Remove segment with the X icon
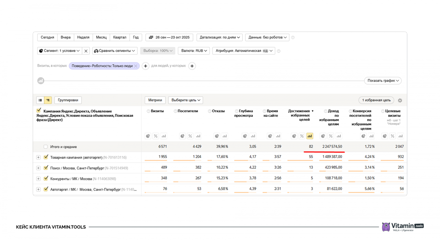This screenshot has width=440, height=240. click(x=86, y=51)
